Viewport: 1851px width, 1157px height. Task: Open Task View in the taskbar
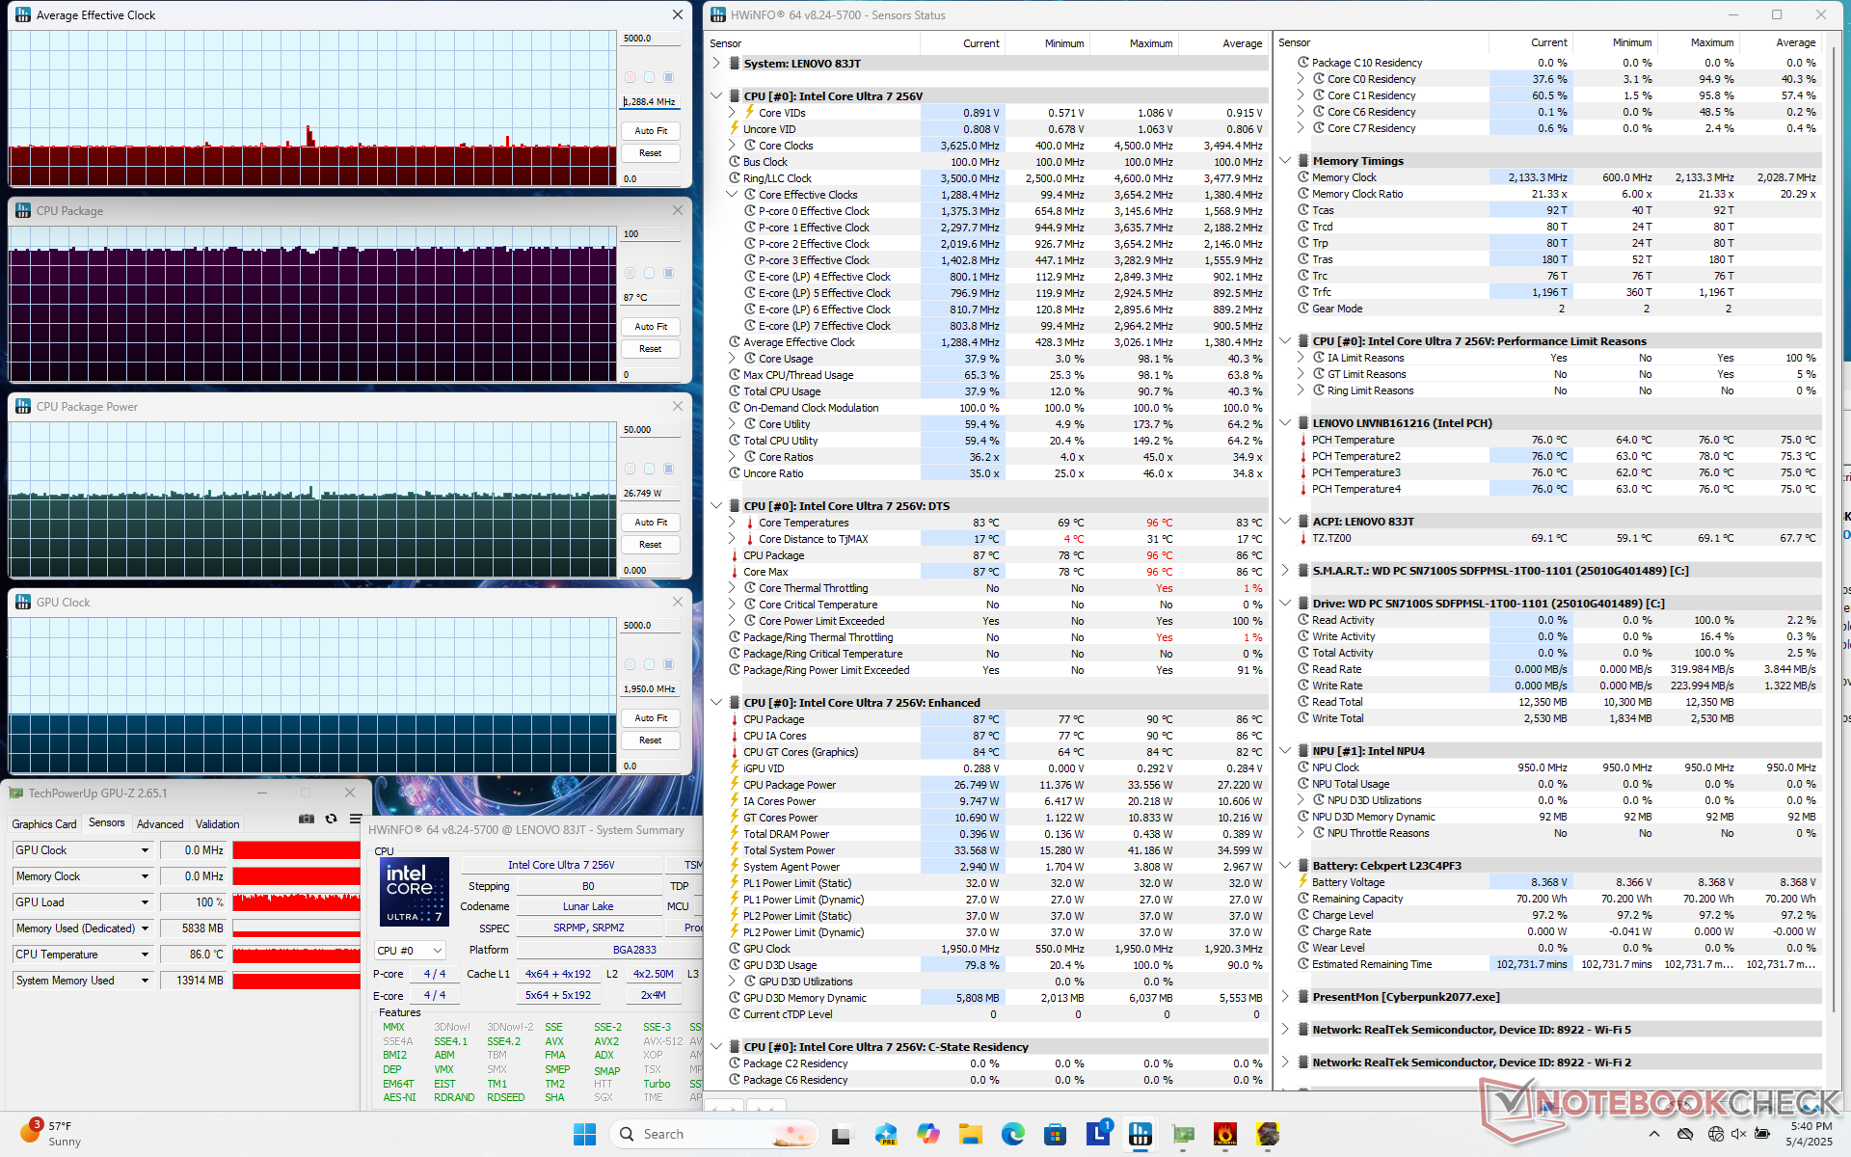pos(841,1134)
